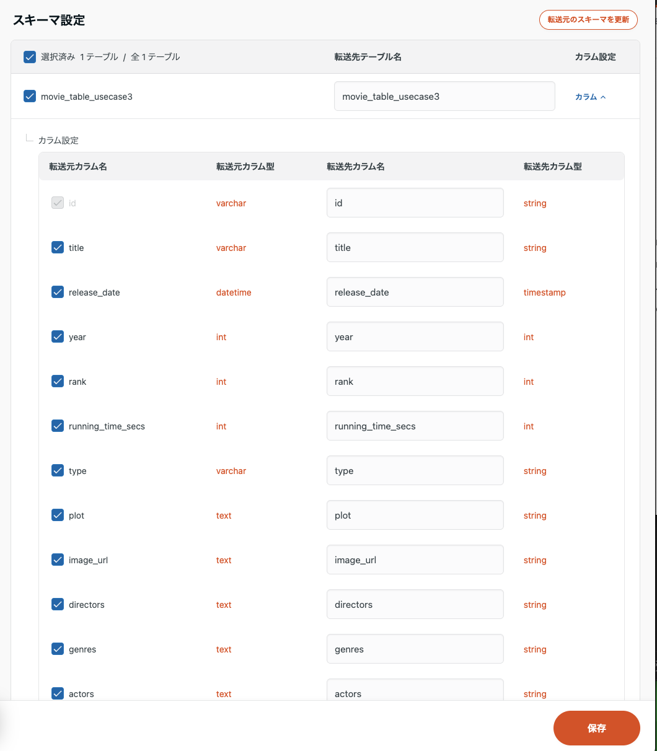
Task: Uncheck the release_date column checkbox
Action: point(58,292)
